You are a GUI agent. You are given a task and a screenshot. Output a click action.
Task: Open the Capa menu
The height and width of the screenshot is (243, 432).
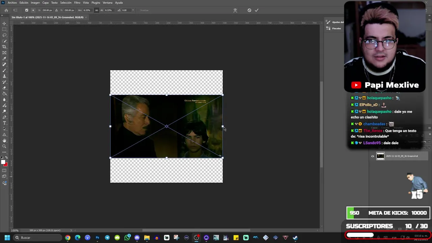(45, 3)
